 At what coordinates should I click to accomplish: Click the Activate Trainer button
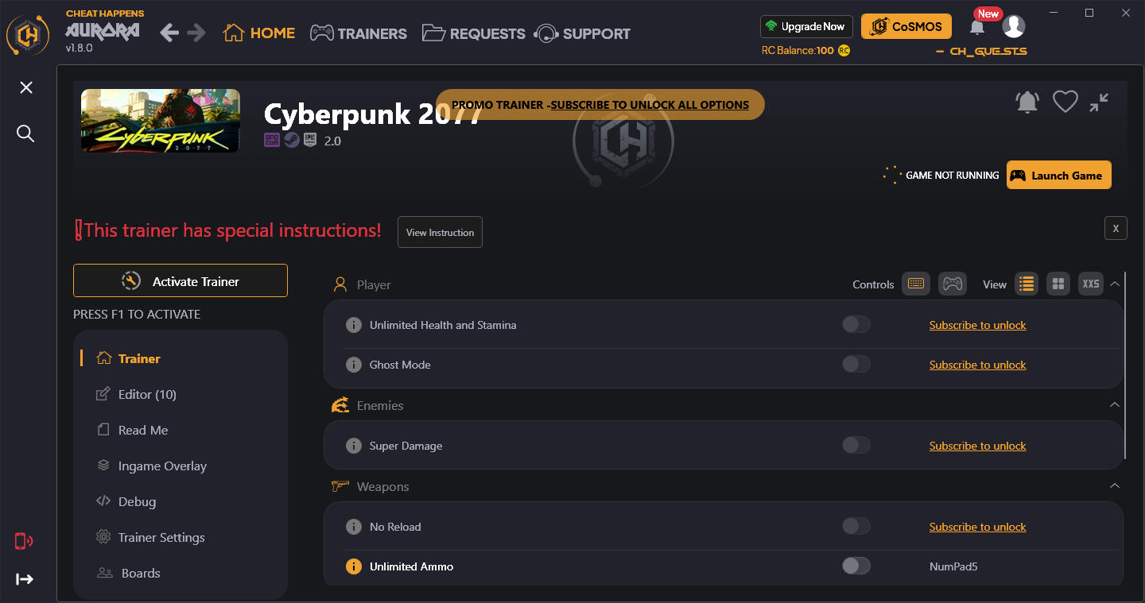coord(180,280)
